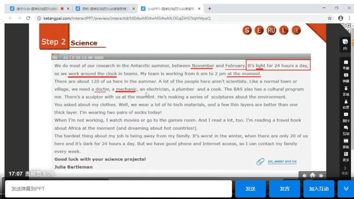This screenshot has height=199, width=354.
Task: Go to next slide with right arrow
Action: point(321,175)
